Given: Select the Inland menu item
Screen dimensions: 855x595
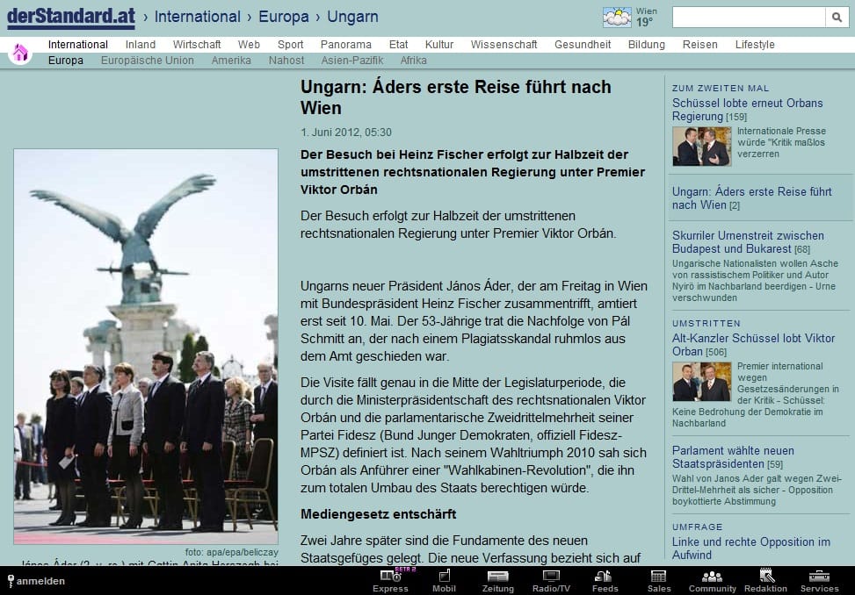Looking at the screenshot, I should (x=141, y=45).
